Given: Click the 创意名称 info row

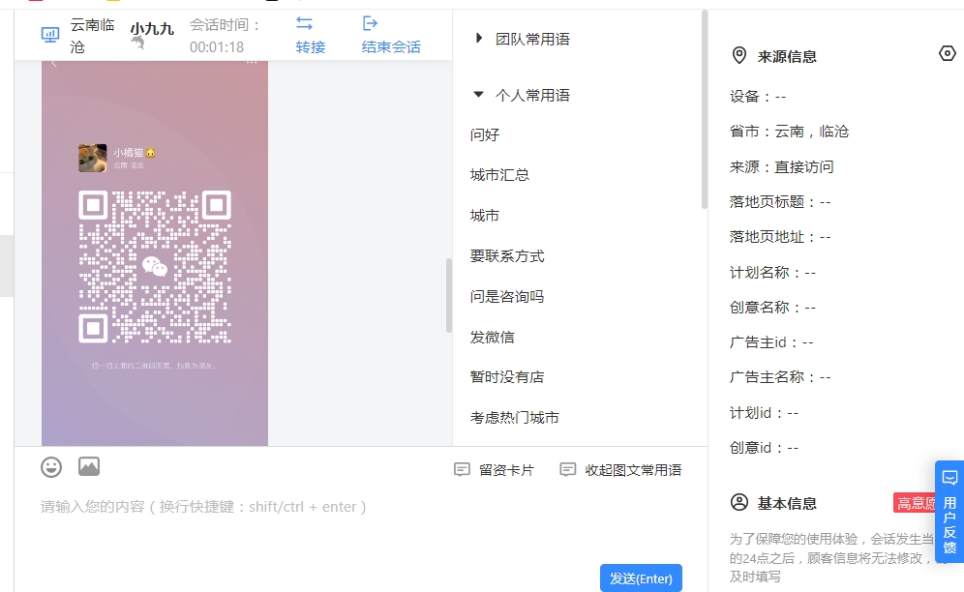Looking at the screenshot, I should click(772, 308).
